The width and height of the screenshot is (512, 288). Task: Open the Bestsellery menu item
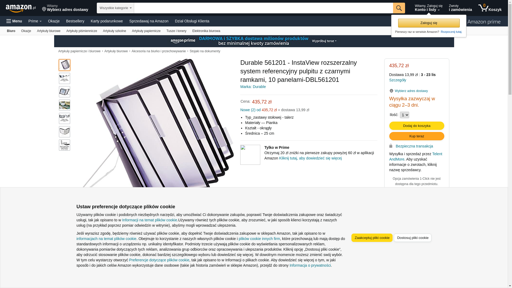tap(75, 21)
